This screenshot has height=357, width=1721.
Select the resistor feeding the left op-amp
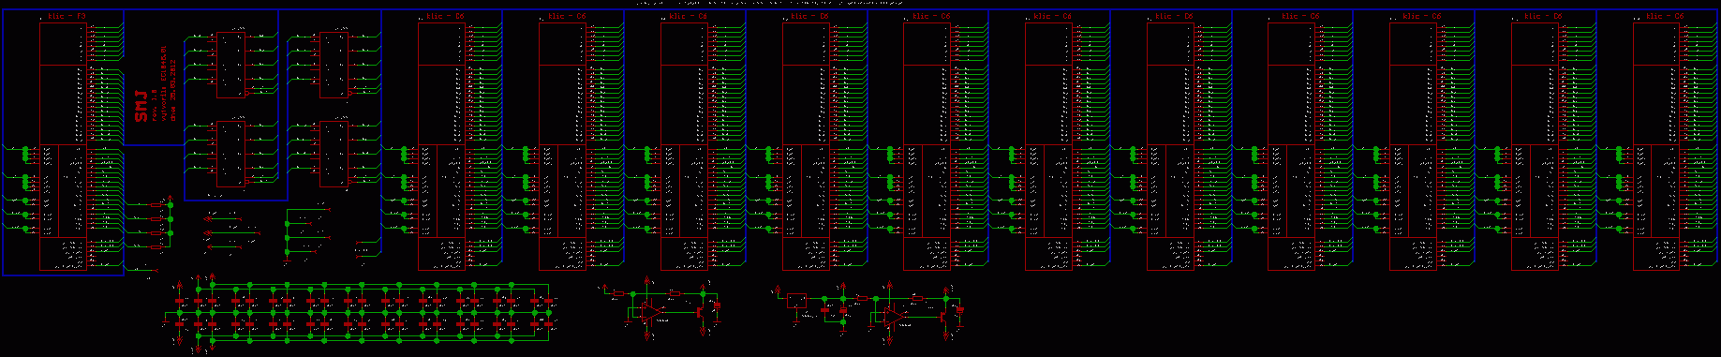point(618,293)
